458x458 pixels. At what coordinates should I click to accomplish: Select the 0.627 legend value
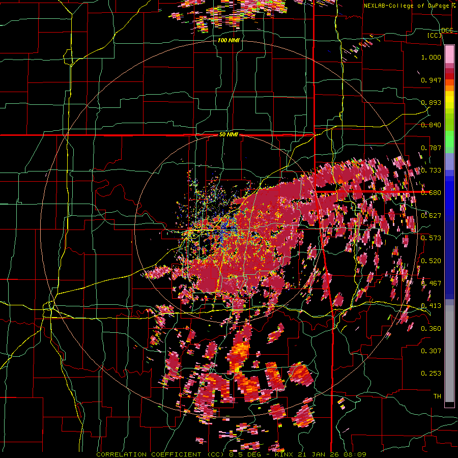[x=431, y=216]
